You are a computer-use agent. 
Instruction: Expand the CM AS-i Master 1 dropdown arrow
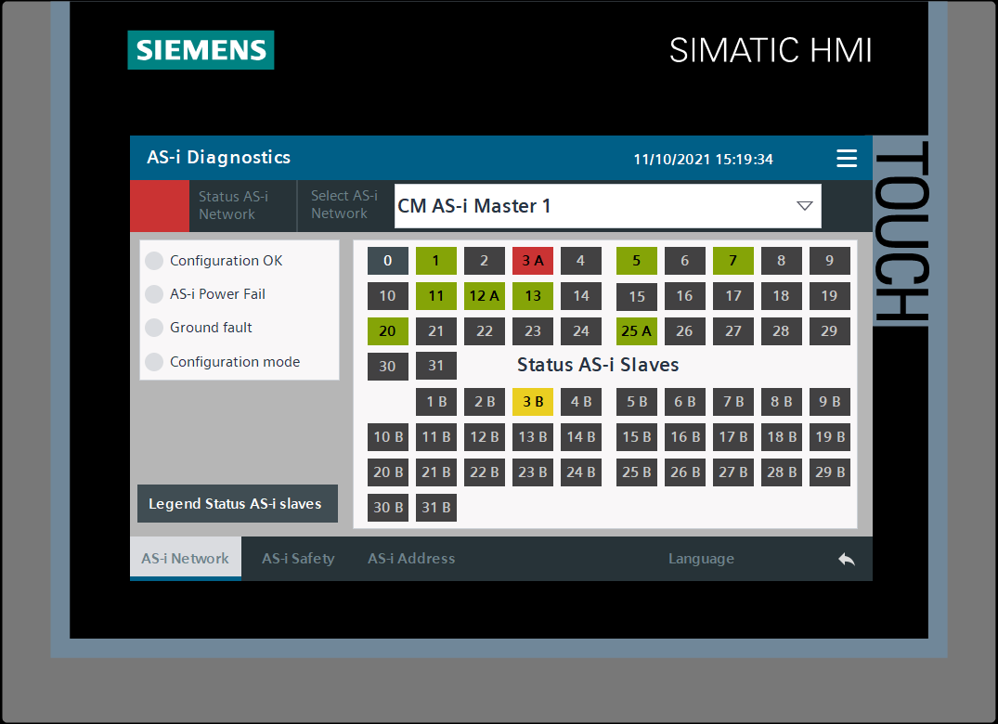pyautogui.click(x=805, y=205)
